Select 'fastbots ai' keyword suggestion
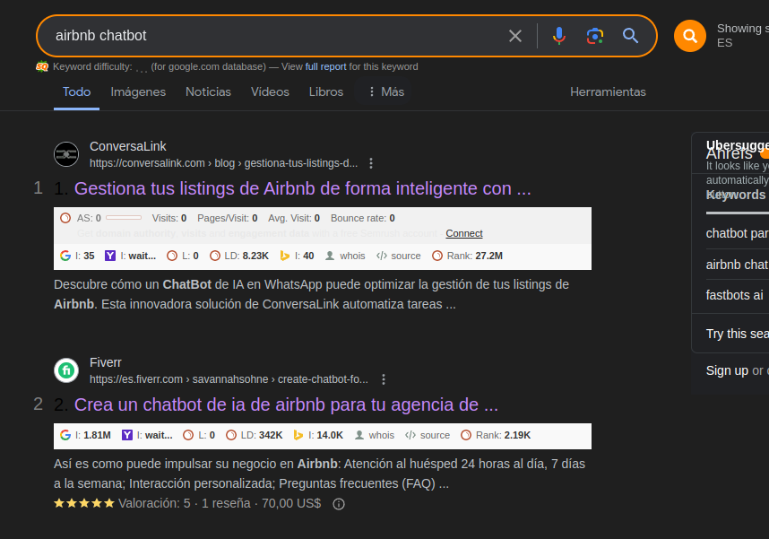The image size is (769, 539). coord(734,296)
